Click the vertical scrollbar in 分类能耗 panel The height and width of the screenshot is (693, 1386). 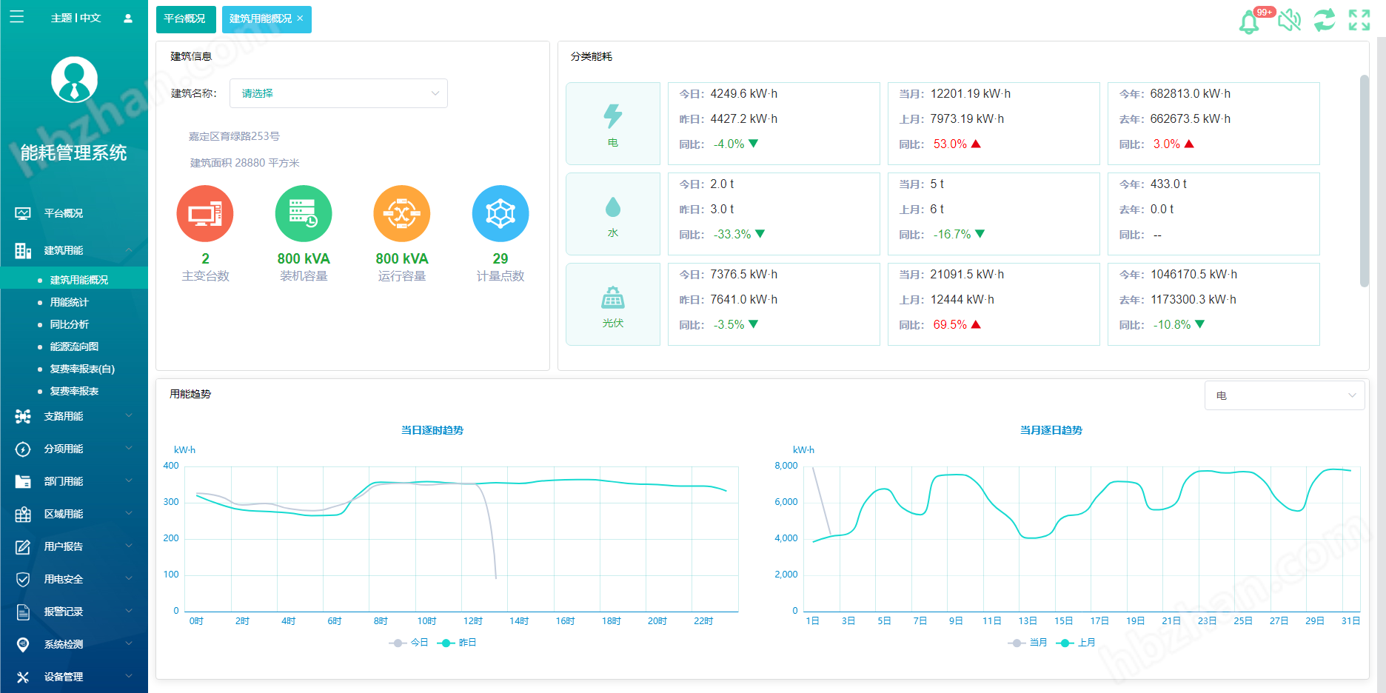coord(1364,181)
